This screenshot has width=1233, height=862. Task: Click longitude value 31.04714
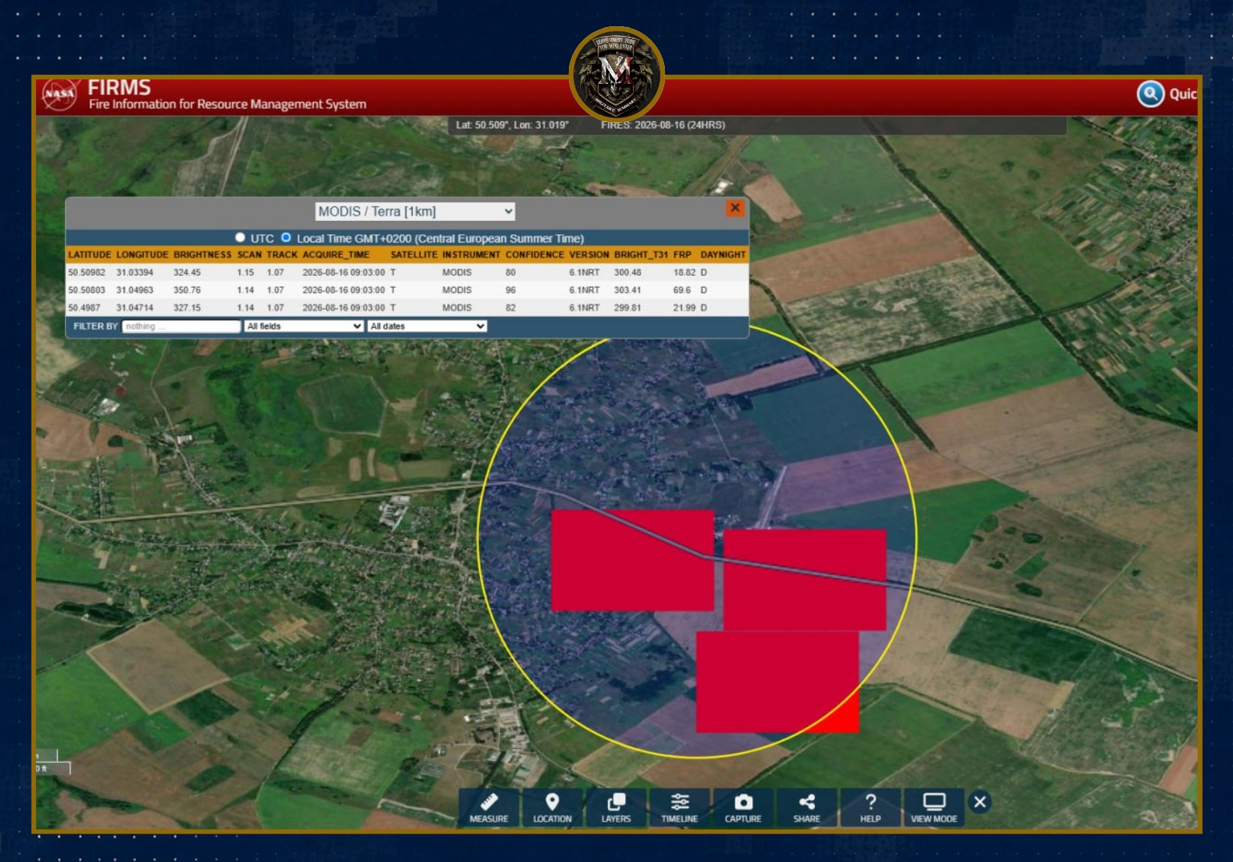click(135, 308)
